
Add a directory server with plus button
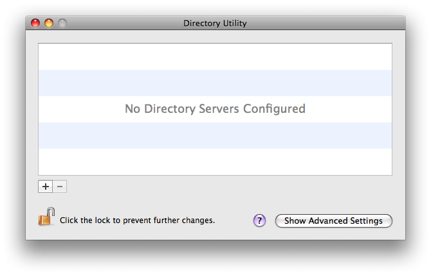tap(46, 187)
